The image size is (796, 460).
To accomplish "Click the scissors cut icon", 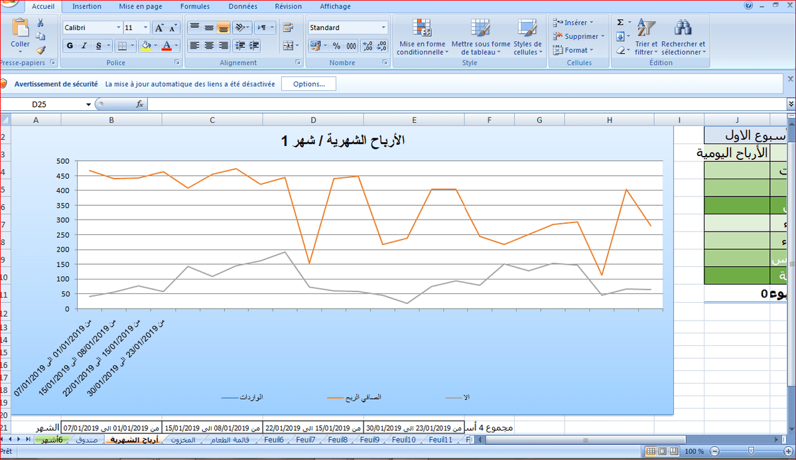I will point(40,23).
